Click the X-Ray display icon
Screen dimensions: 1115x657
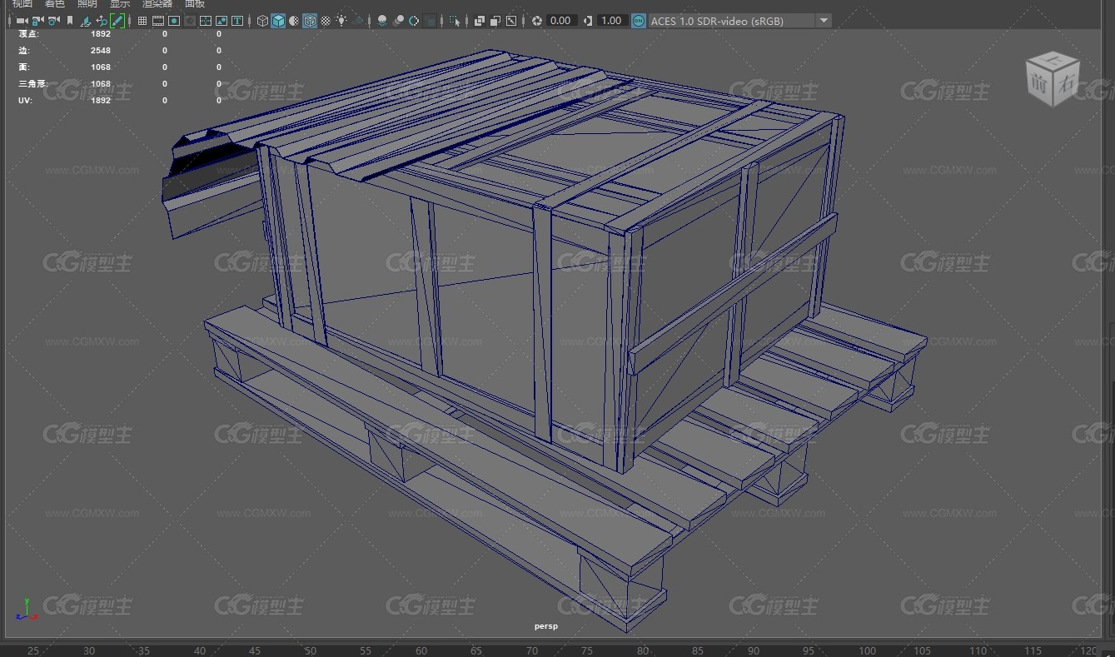(480, 21)
